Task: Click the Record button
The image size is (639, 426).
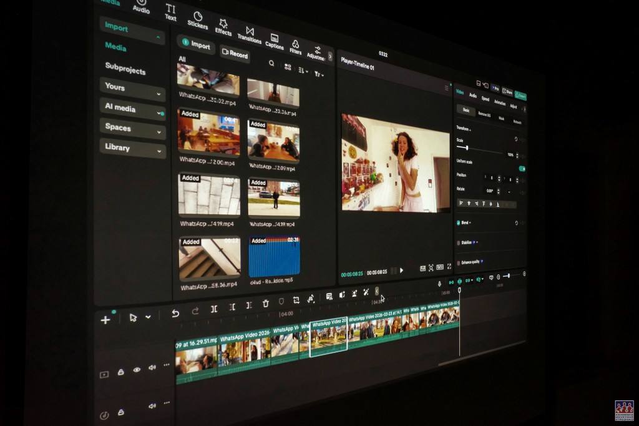Action: (x=235, y=54)
